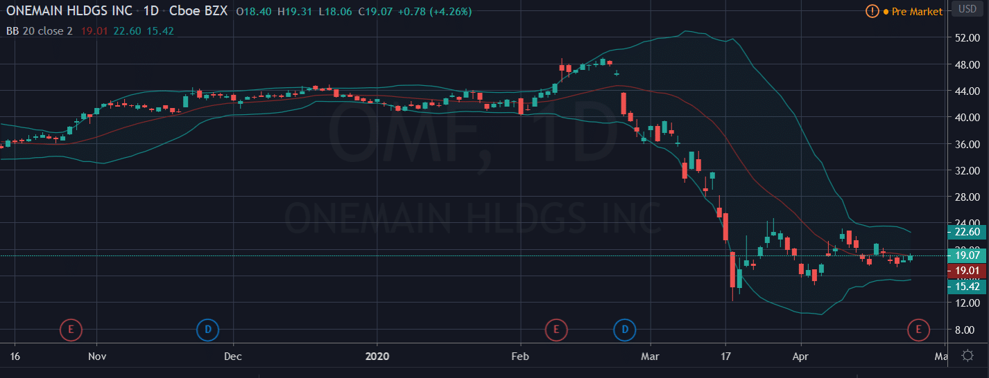The image size is (989, 378).
Task: Click the 28.00 price axis label
Action: pyautogui.click(x=966, y=197)
